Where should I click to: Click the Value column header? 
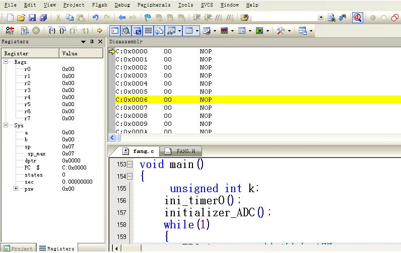click(81, 53)
